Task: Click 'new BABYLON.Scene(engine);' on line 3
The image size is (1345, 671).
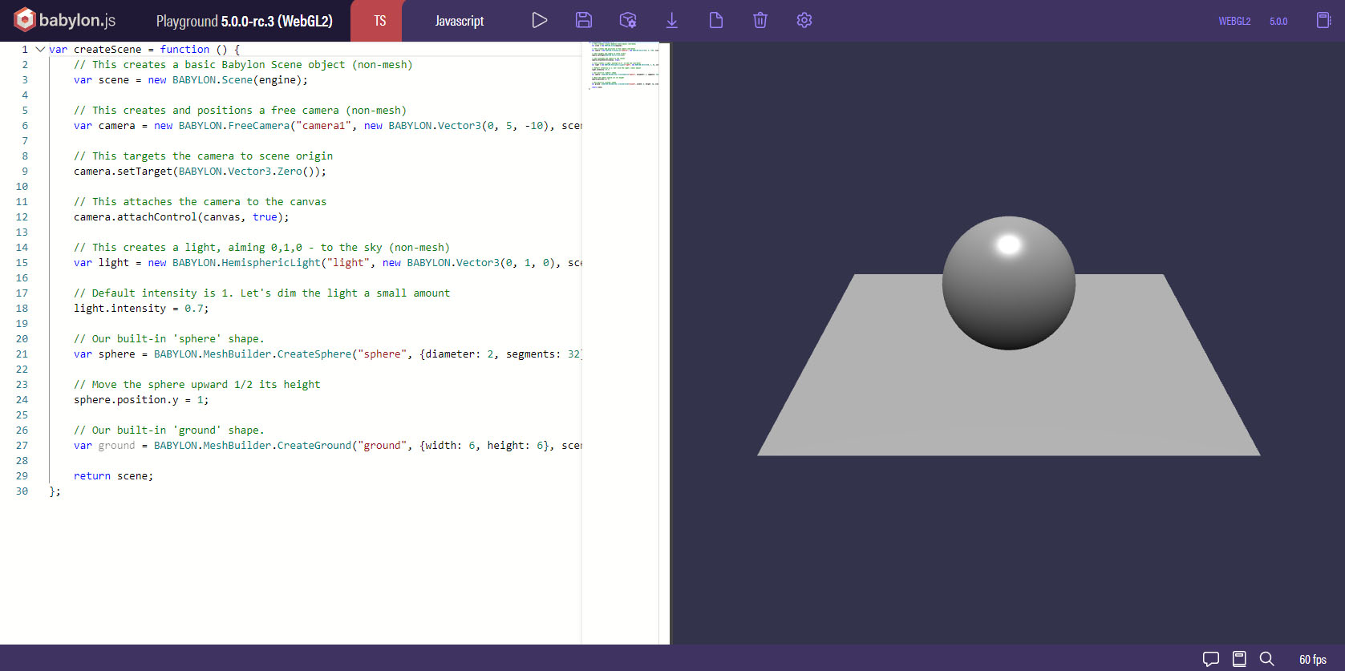Action: 228,79
